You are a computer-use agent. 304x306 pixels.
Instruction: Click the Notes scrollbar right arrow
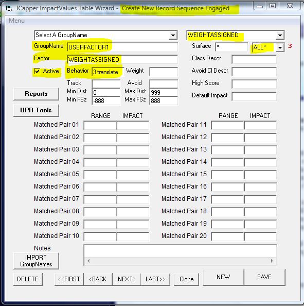point(272,261)
